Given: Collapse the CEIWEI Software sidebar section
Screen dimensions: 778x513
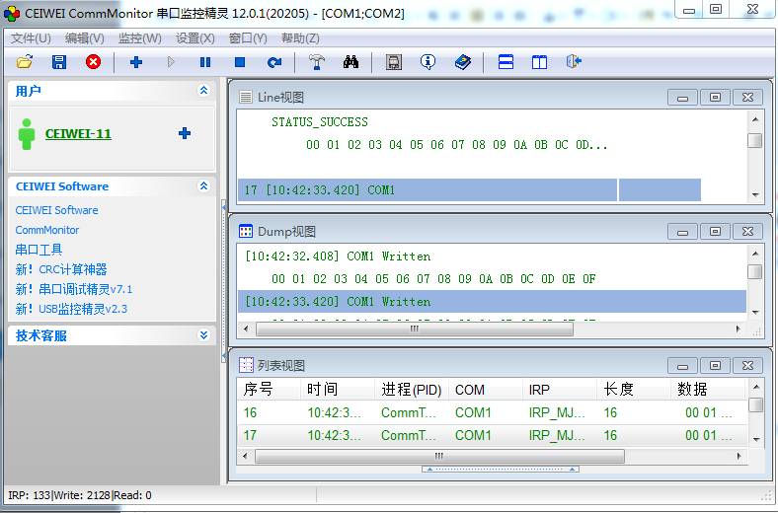Looking at the screenshot, I should (x=203, y=185).
